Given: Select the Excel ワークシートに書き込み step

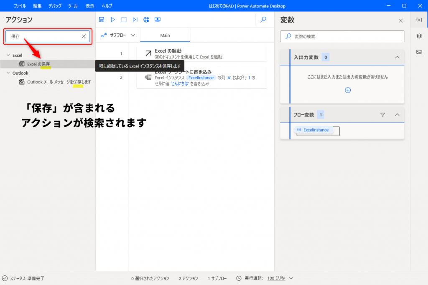Looking at the screenshot, I should (201, 77).
